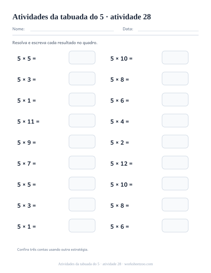The width and height of the screenshot is (211, 273).
Task: Click the answer box for 5 × 7
Action: [x=82, y=162]
